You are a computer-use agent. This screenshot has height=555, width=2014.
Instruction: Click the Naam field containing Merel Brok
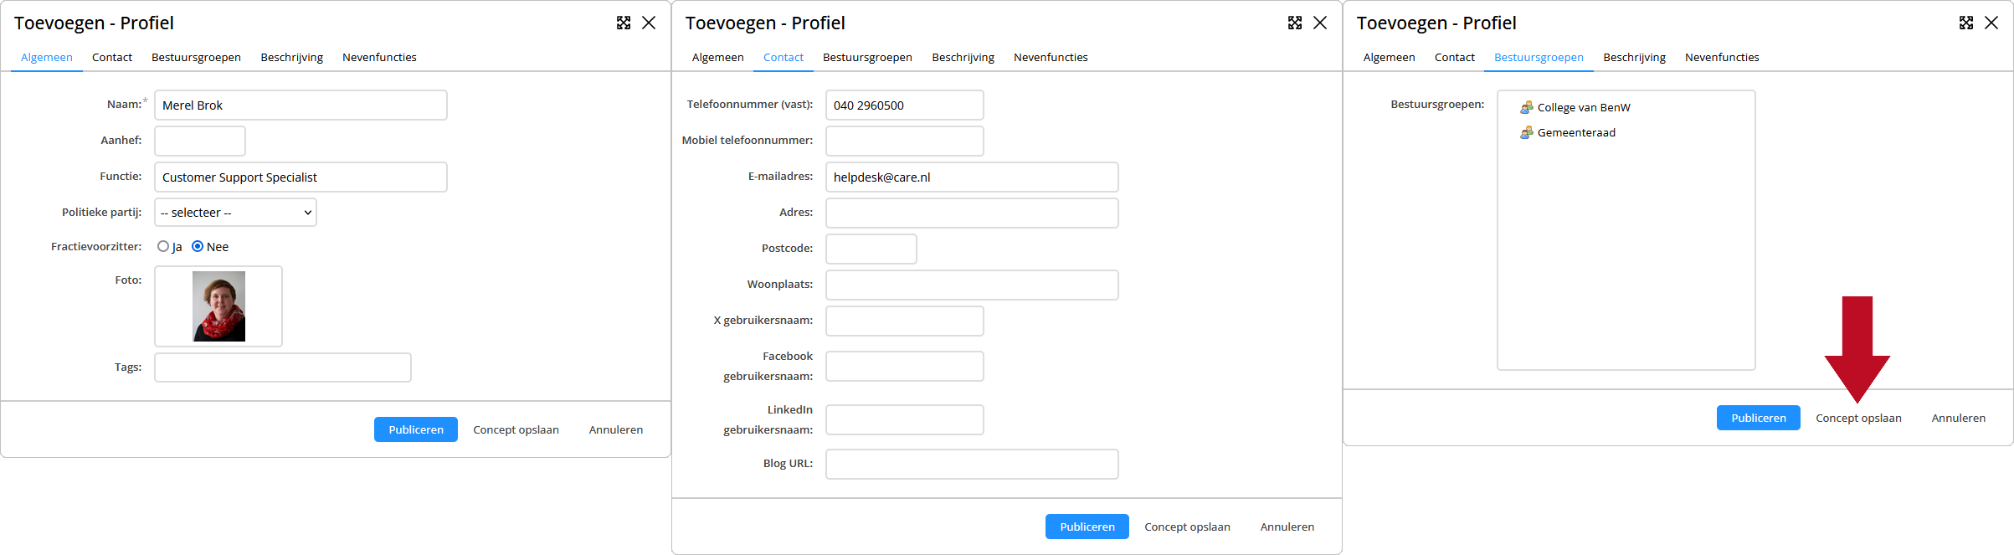[x=301, y=105]
